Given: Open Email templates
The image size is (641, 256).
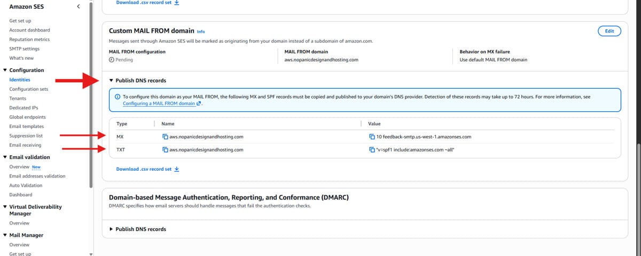Looking at the screenshot, I should [27, 126].
